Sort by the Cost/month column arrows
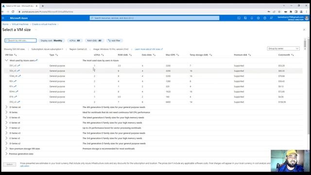 pyautogui.click(x=293, y=55)
